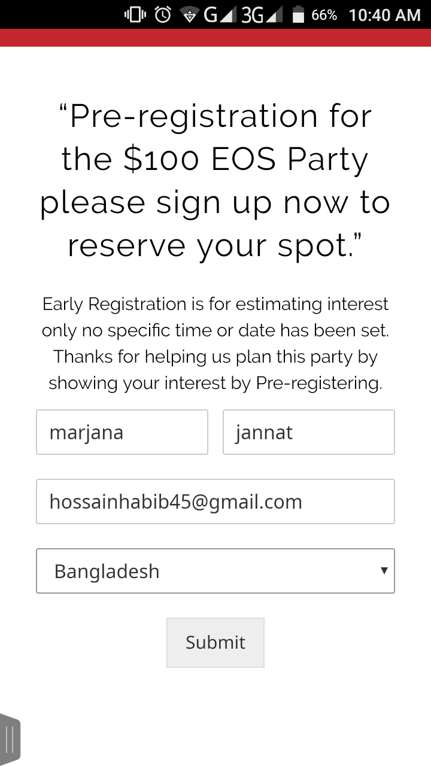
Task: Click the small arrow of country select
Action: pyautogui.click(x=384, y=570)
